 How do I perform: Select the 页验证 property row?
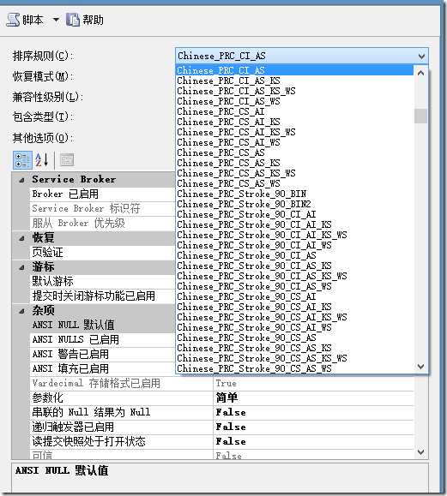point(103,253)
